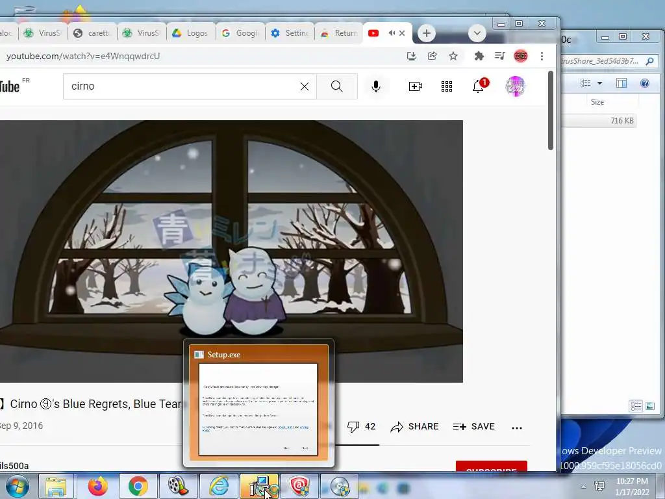665x499 pixels.
Task: Change the Explorer view icon
Action: click(x=586, y=83)
